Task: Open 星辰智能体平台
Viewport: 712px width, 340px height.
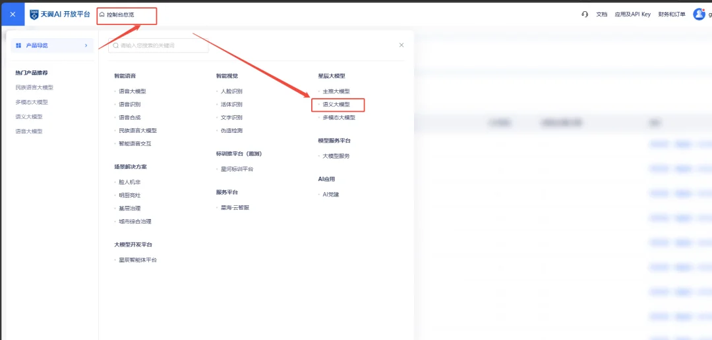Action: pos(138,260)
